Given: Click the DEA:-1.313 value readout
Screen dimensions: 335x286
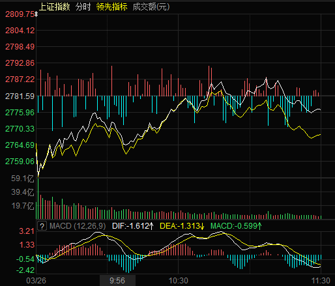Looking at the screenshot, I should (180, 226).
